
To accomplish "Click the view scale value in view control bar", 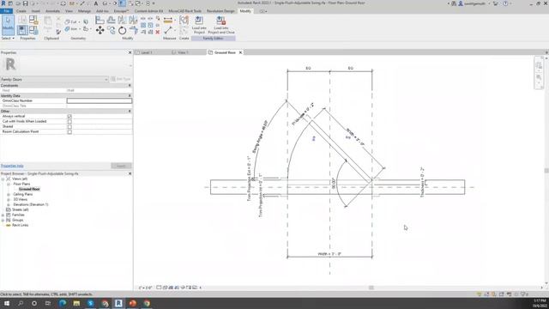I will pyautogui.click(x=145, y=288).
